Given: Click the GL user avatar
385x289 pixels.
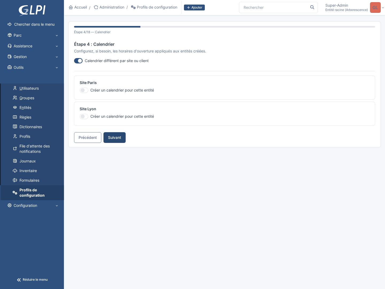Looking at the screenshot, I should tap(375, 7).
